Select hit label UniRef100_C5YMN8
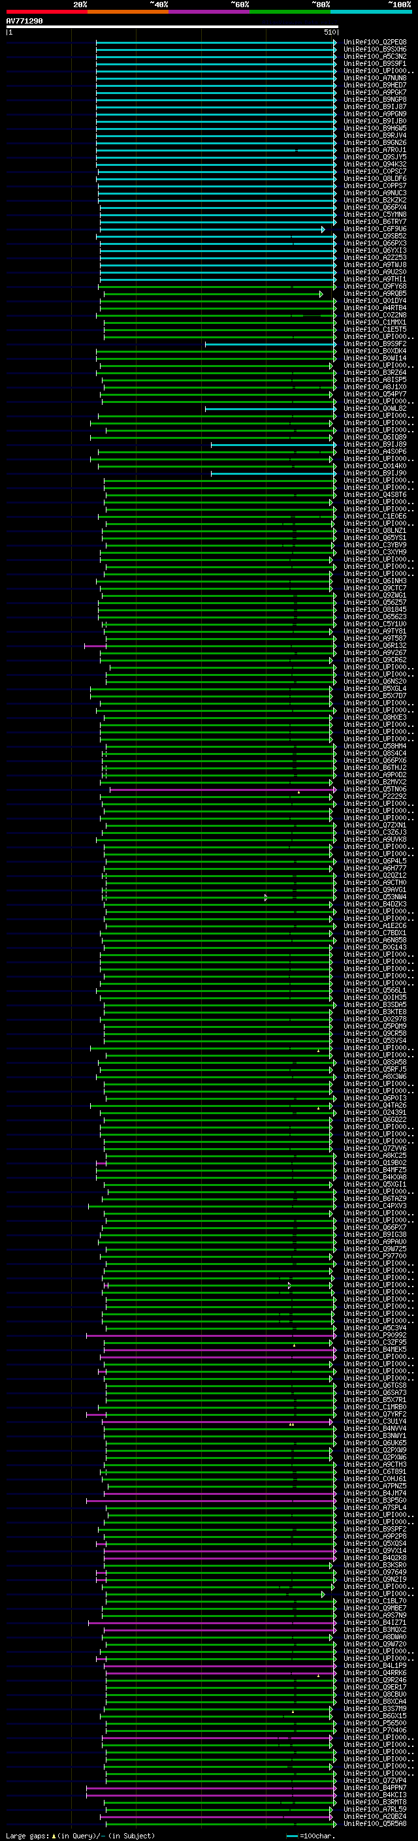Image resolution: width=418 pixels, height=1841 pixels. 375,214
